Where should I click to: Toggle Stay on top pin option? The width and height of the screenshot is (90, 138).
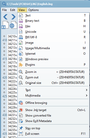[x=53, y=128]
